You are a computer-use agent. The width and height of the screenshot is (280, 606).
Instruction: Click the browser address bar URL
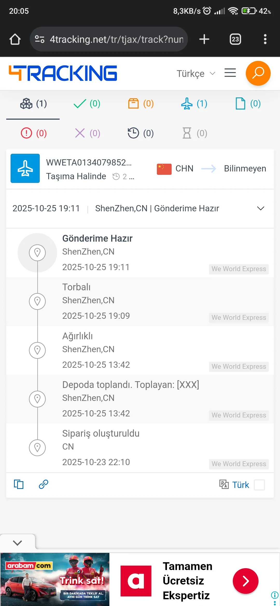(116, 39)
